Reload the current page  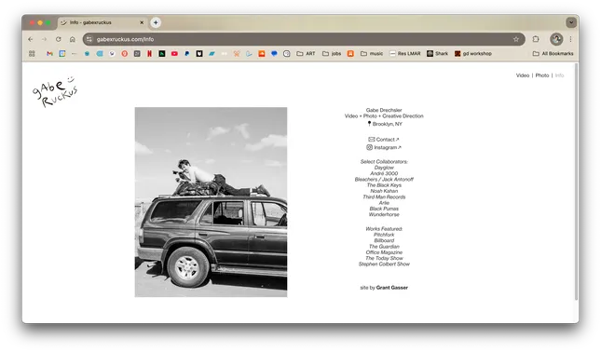coord(59,39)
